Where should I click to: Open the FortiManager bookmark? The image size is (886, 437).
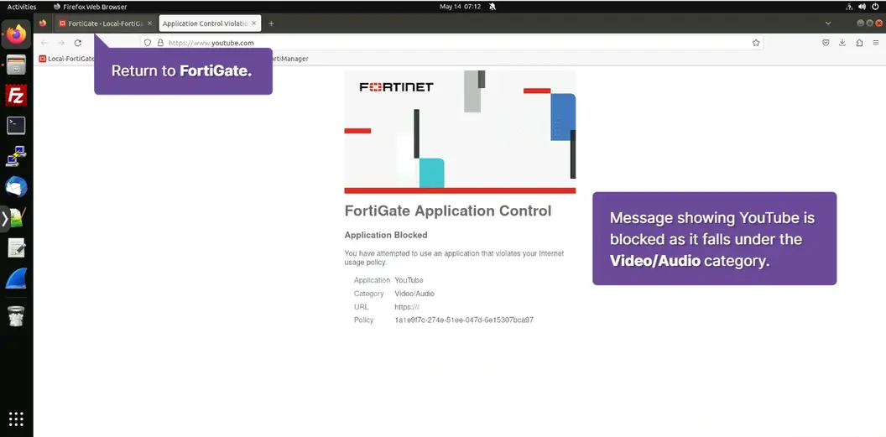pyautogui.click(x=289, y=59)
